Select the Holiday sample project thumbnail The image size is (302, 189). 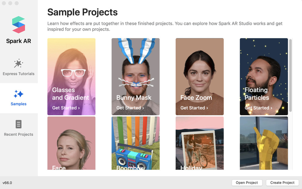[x=200, y=143]
